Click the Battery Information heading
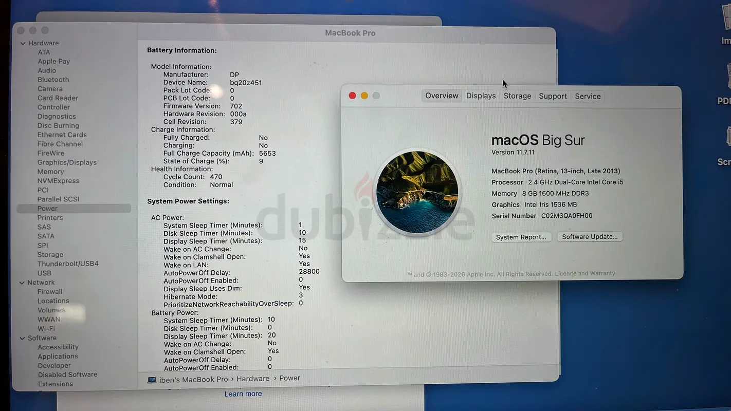The image size is (731, 411). (182, 51)
